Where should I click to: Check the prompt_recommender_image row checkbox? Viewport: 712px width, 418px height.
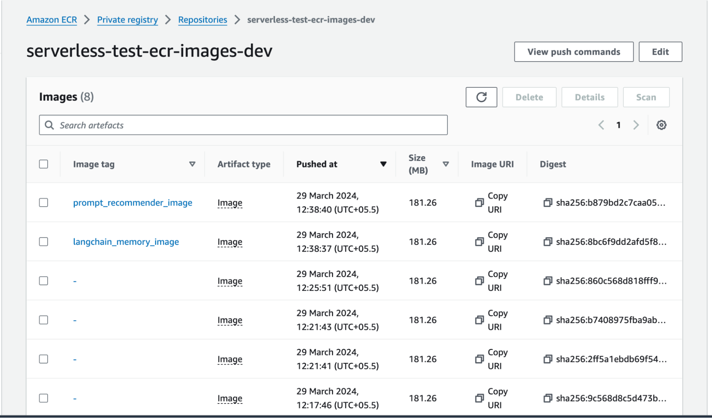tap(43, 203)
